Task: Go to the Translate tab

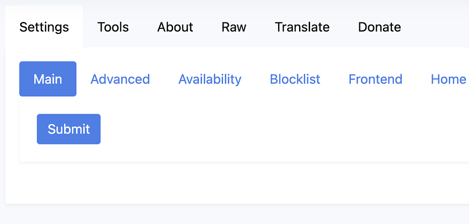Action: coord(302,27)
